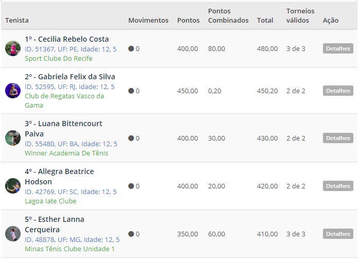Click Cecilia Rebelo Costa's avatar photo
The width and height of the screenshot is (359, 260).
point(13,48)
